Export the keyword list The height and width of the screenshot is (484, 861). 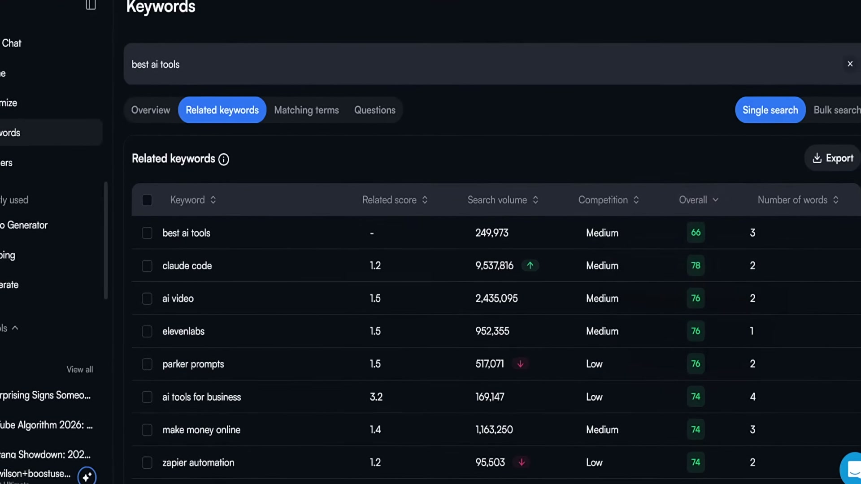click(832, 158)
